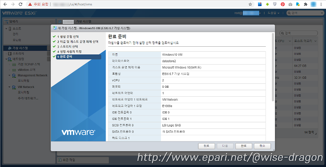Open Chrome three-dot menu
The image size is (326, 167).
[322, 4]
